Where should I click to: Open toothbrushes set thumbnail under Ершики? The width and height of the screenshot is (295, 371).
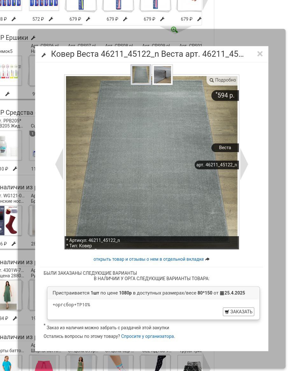pyautogui.click(x=11, y=71)
